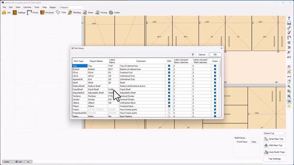Select 'Back Nailers' comment cell
The image size is (294, 165).
click(x=142, y=116)
